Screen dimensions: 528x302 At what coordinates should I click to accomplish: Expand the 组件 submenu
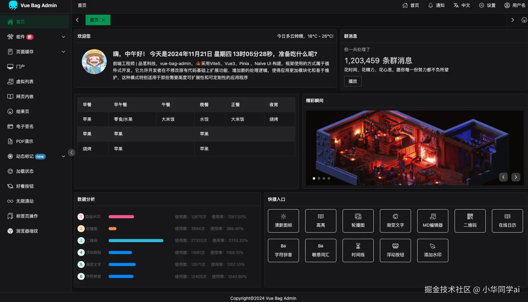click(63, 37)
